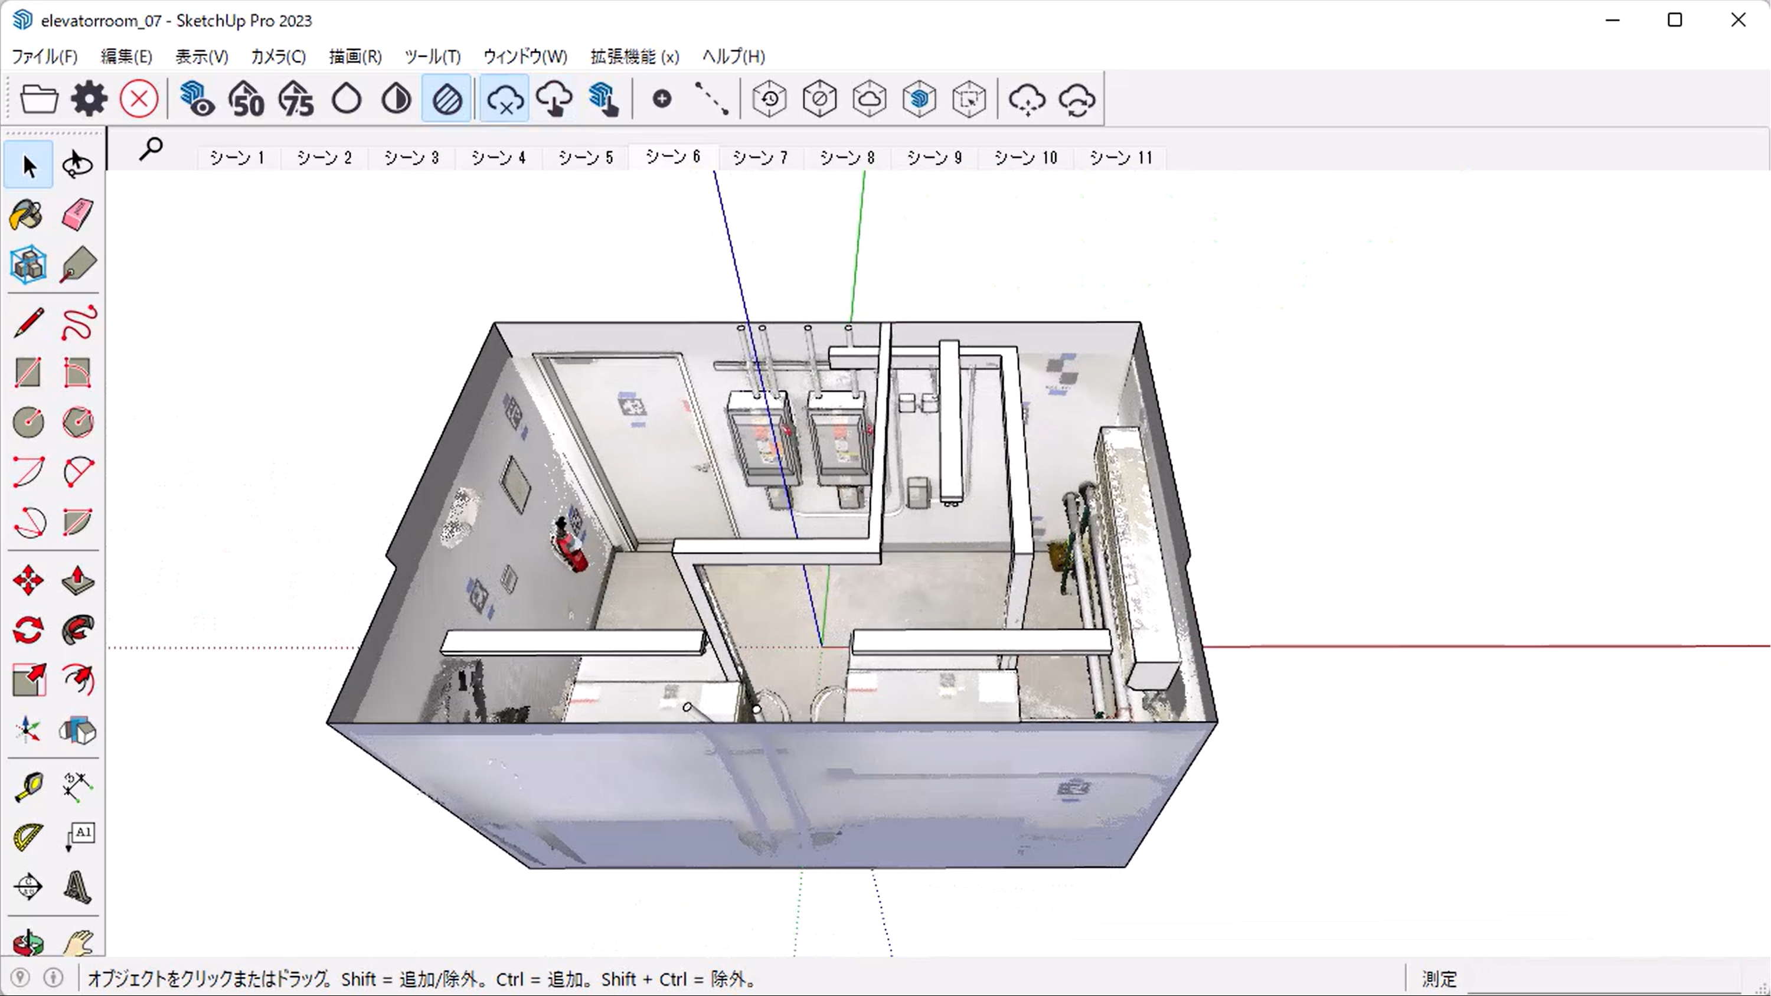Select the Eraser tool

point(77,215)
